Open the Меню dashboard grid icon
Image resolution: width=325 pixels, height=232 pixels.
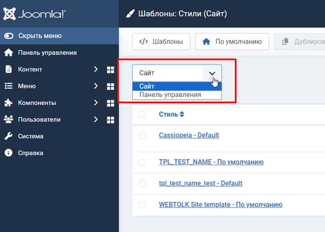110,86
